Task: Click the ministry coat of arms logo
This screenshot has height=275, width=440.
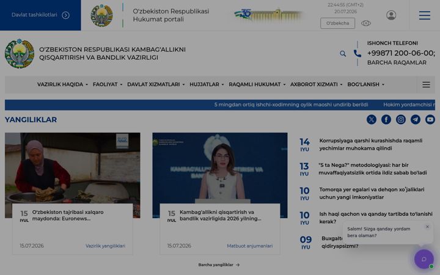Action: click(x=20, y=54)
